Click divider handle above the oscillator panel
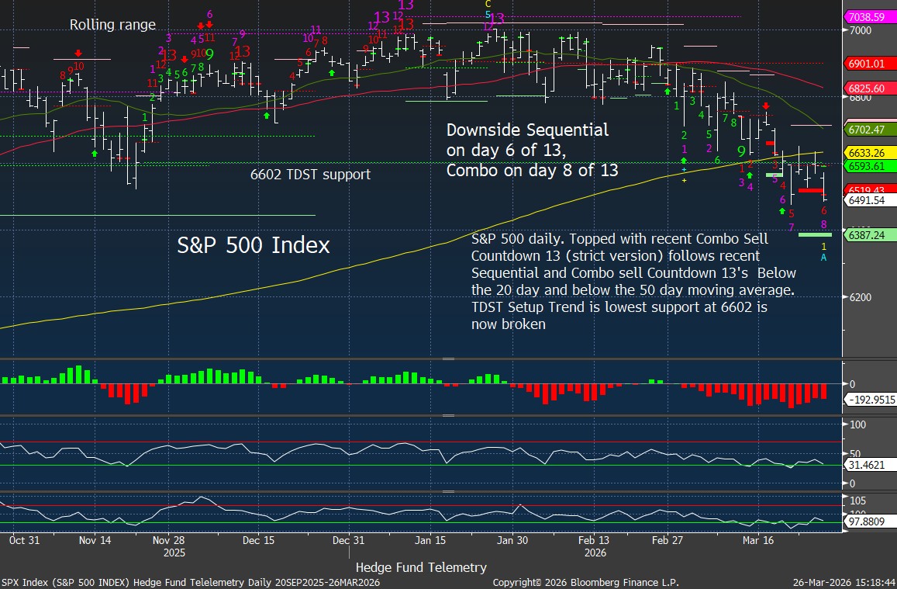This screenshot has height=589, width=897. coord(447,415)
